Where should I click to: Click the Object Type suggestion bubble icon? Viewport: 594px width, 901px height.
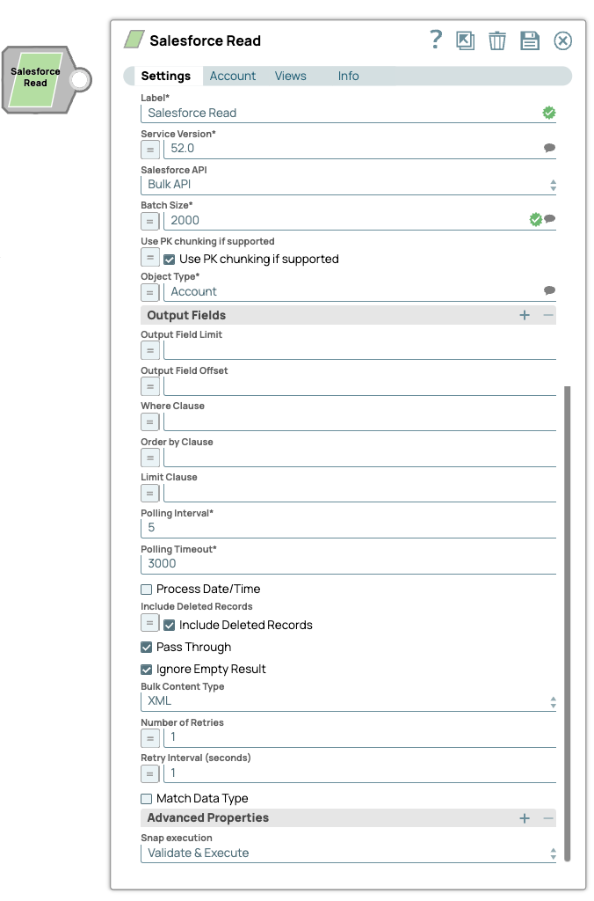click(x=549, y=290)
